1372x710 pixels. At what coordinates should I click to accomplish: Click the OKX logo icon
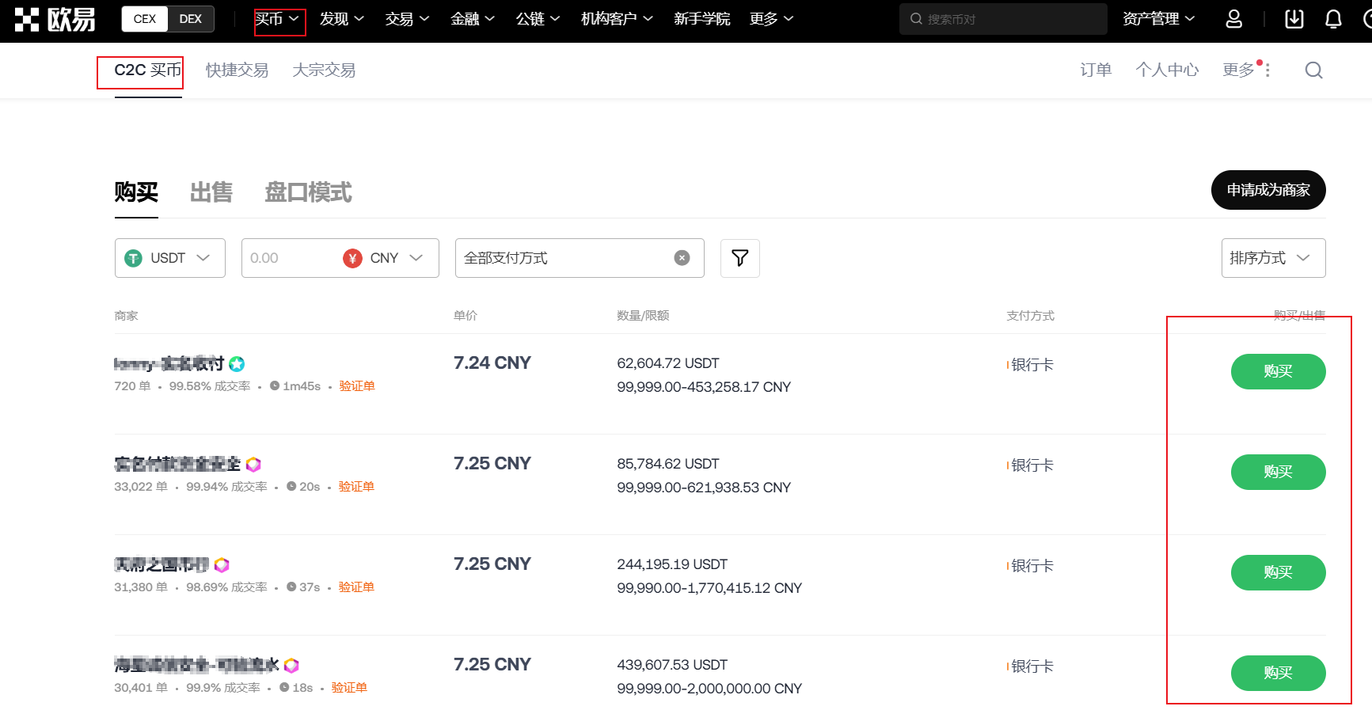(x=27, y=19)
